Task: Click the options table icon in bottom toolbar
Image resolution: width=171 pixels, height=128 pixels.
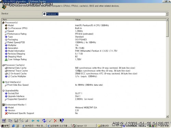Action: 4,120
